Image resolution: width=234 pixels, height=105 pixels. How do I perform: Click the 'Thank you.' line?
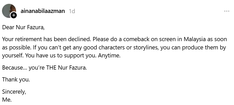(16, 80)
